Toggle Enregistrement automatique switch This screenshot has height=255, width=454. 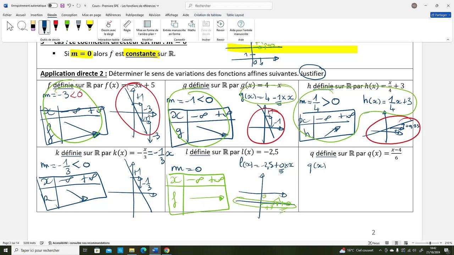click(x=52, y=6)
